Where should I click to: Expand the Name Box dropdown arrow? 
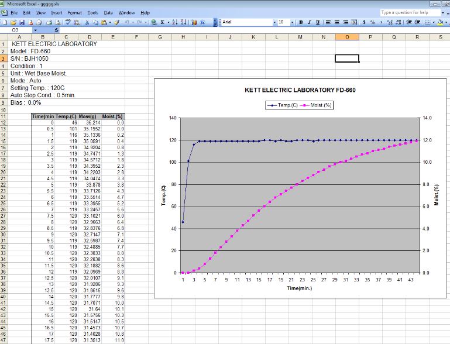click(x=35, y=29)
